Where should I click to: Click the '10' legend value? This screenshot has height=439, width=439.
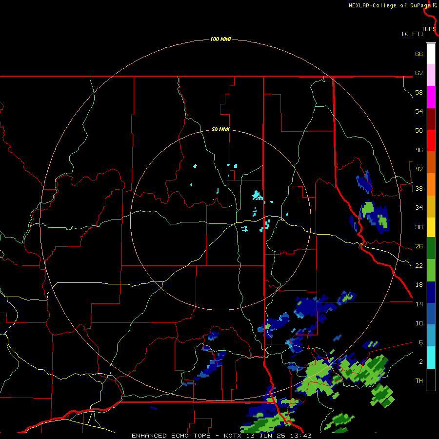pos(419,323)
